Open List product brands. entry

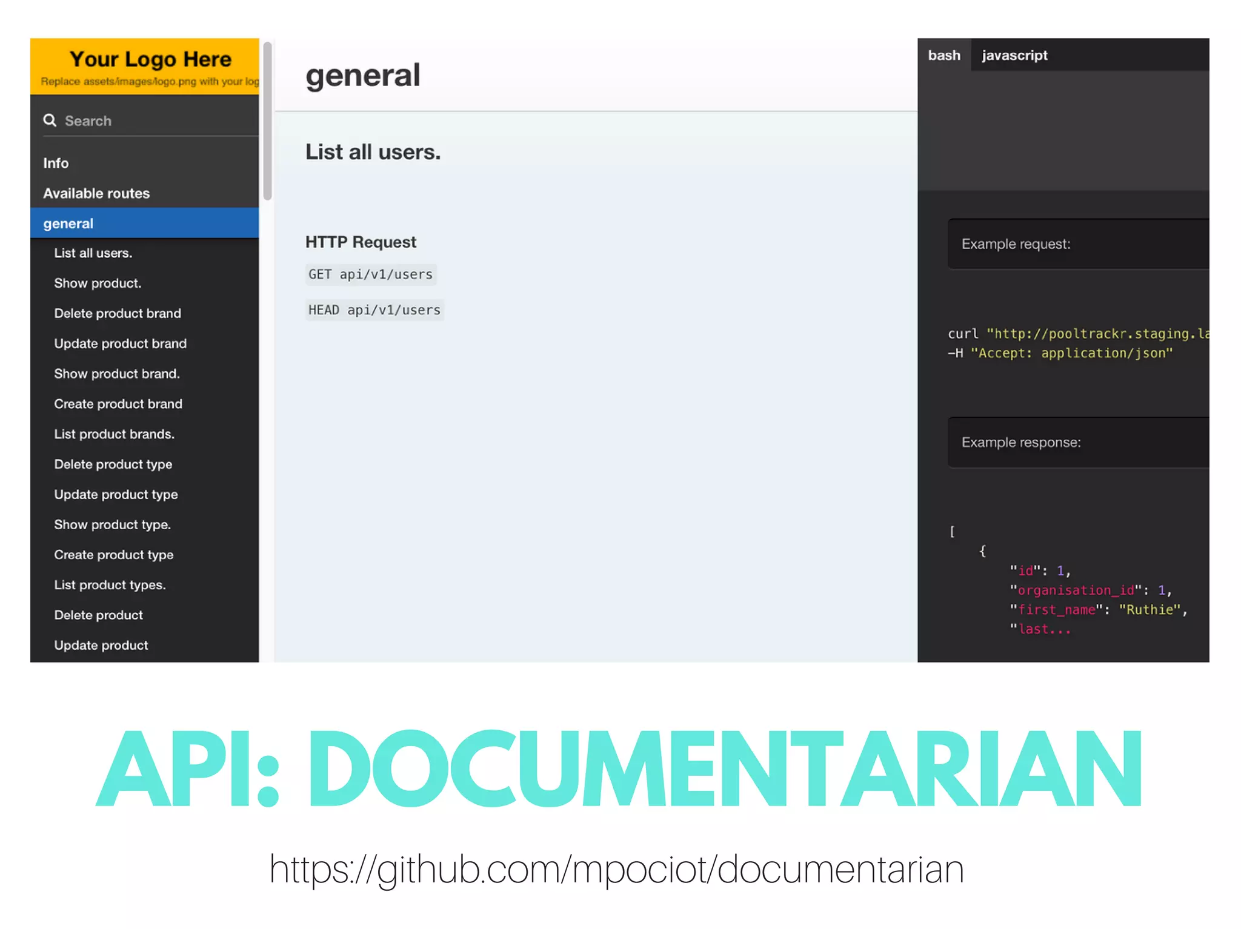pyautogui.click(x=115, y=434)
